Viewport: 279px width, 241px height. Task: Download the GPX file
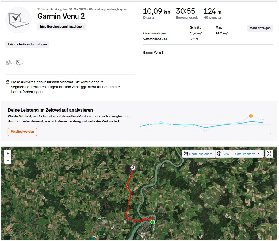click(223, 154)
